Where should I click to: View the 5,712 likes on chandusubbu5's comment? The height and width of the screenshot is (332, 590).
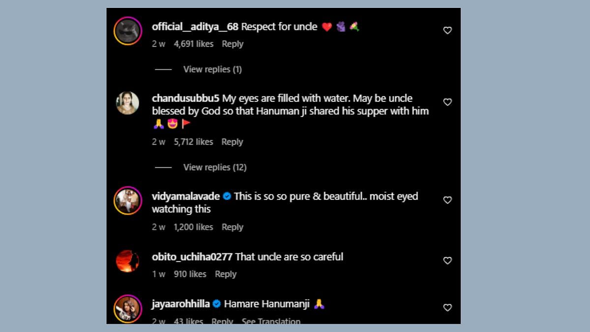coord(193,142)
